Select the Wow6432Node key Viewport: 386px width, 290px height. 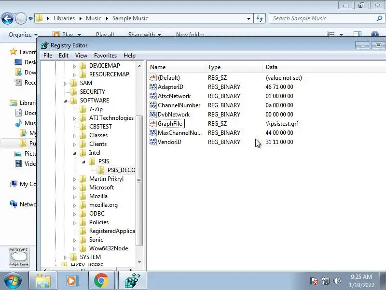point(109,248)
